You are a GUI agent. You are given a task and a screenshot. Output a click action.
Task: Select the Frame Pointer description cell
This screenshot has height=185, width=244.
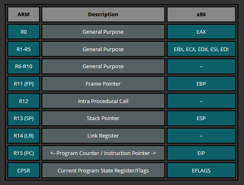103,84
